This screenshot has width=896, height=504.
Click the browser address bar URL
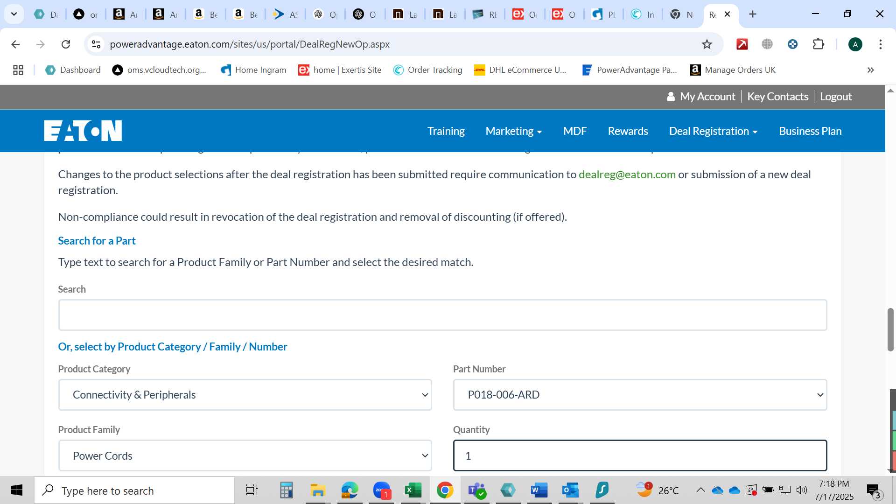tap(250, 44)
